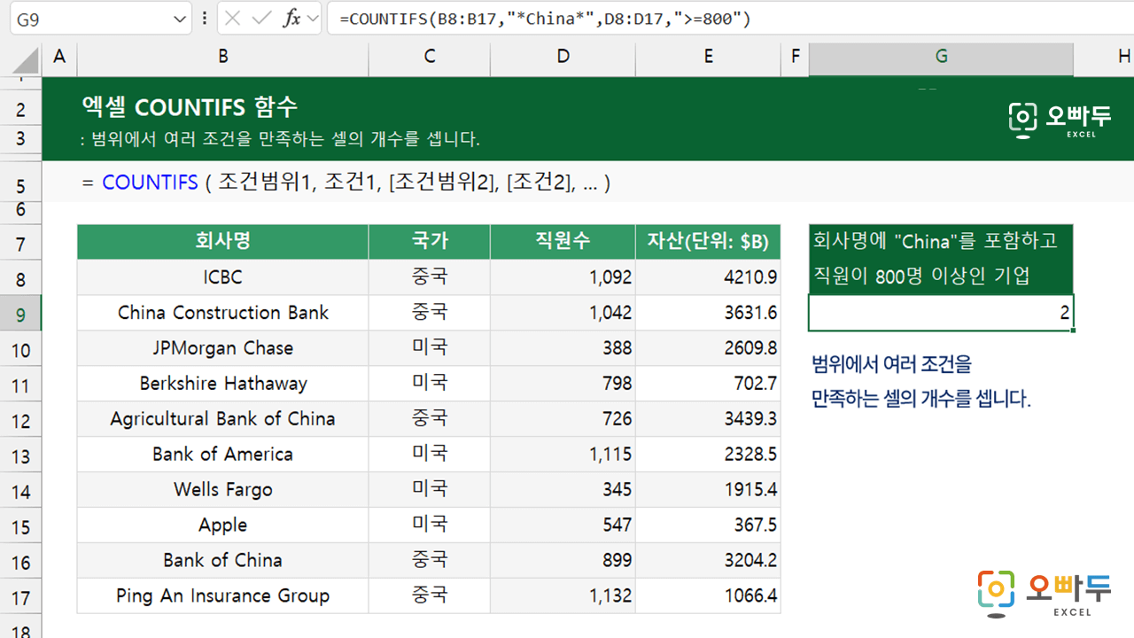
Task: Select column G header
Action: pyautogui.click(x=941, y=57)
